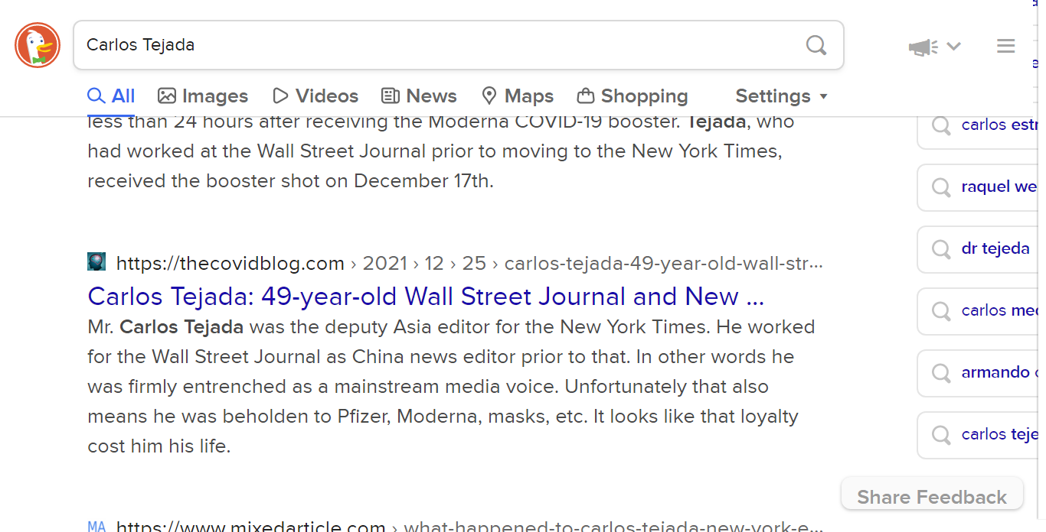The image size is (1046, 532).
Task: Open the result titled Carlos Tejada: 49-year-old Wall Street Journal
Action: click(427, 296)
